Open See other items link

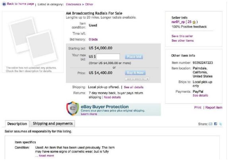pos(183,40)
